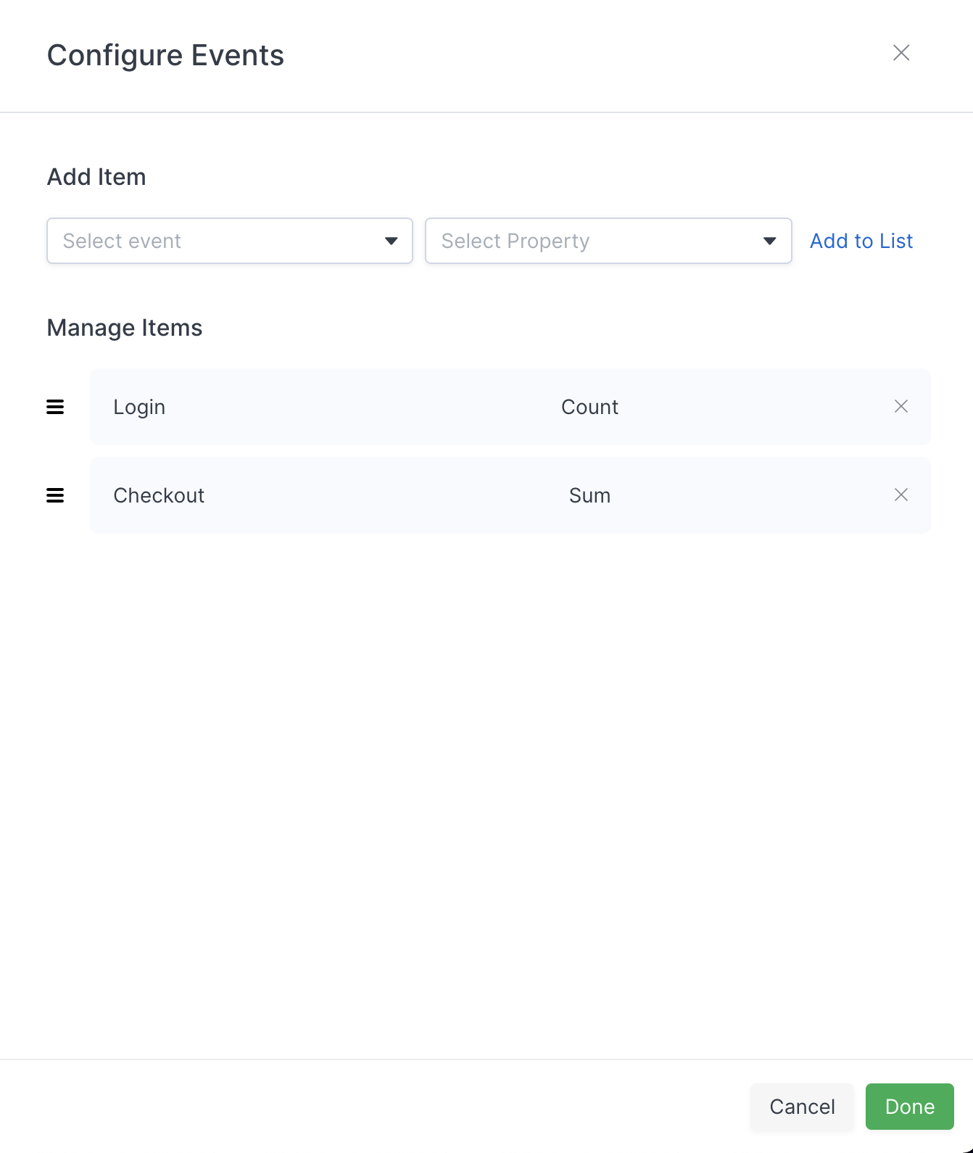The width and height of the screenshot is (973, 1153).
Task: Select the Login item row
Action: pos(510,407)
